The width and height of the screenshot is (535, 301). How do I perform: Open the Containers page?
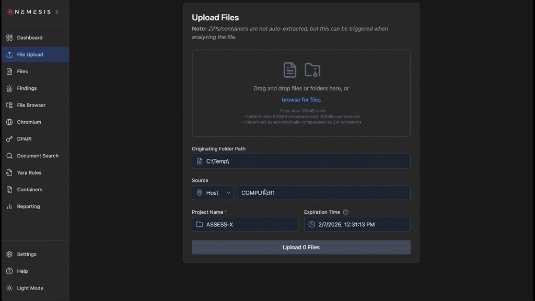[29, 190]
